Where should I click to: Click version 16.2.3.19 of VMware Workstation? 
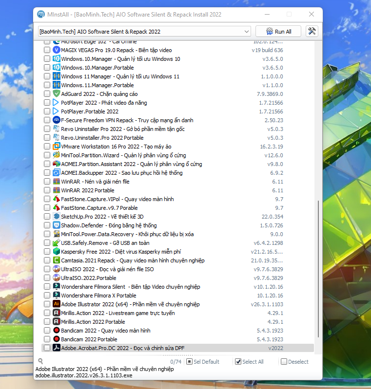(x=272, y=147)
